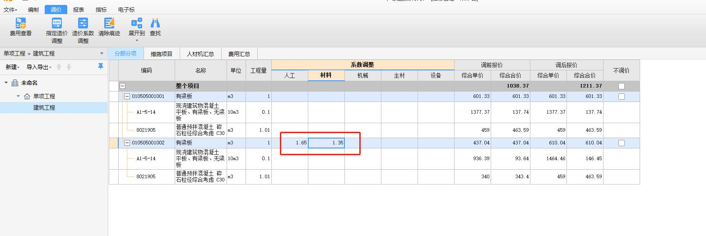Click the 机械 coefficient column header

[x=363, y=76]
